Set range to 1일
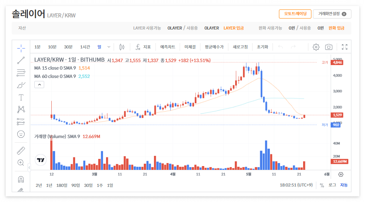The height and width of the screenshot is (202, 365). pyautogui.click(x=110, y=185)
